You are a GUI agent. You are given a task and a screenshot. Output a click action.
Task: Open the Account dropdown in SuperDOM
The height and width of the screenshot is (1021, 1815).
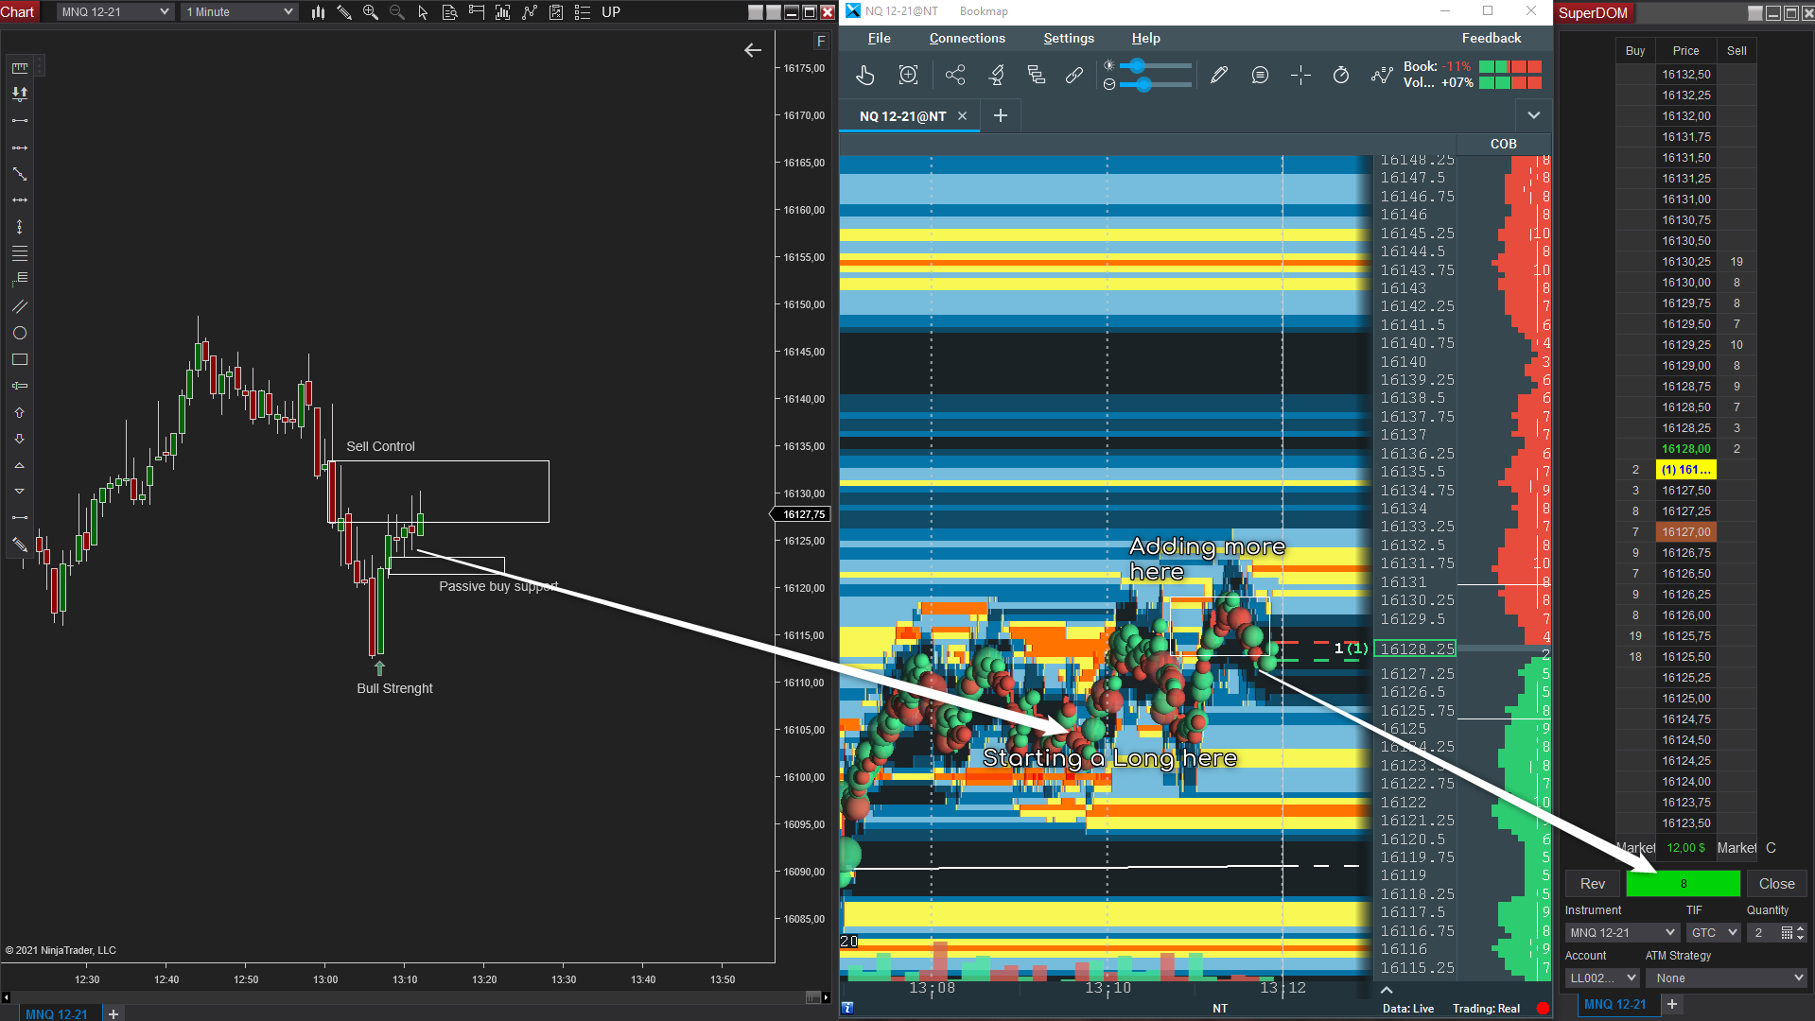(x=1602, y=978)
